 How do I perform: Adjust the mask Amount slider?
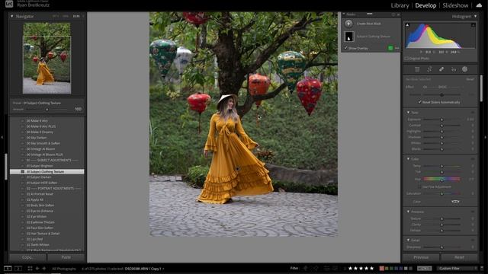pos(441,94)
